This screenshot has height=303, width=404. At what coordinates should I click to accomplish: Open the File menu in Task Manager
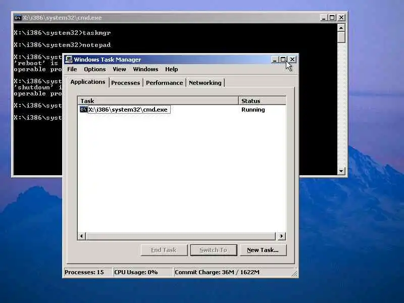[72, 69]
